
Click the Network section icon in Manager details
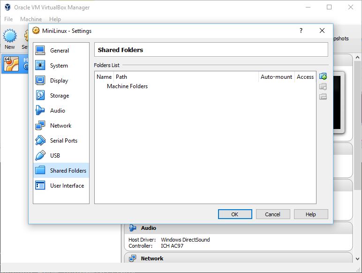(x=133, y=258)
